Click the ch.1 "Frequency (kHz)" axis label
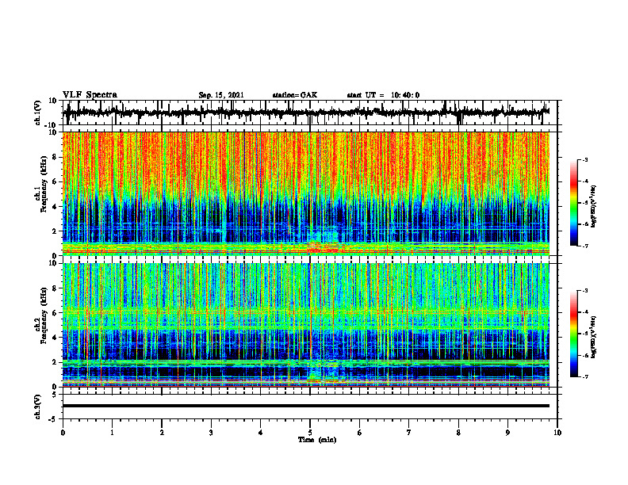This screenshot has height=485, width=628. pyautogui.click(x=44, y=185)
